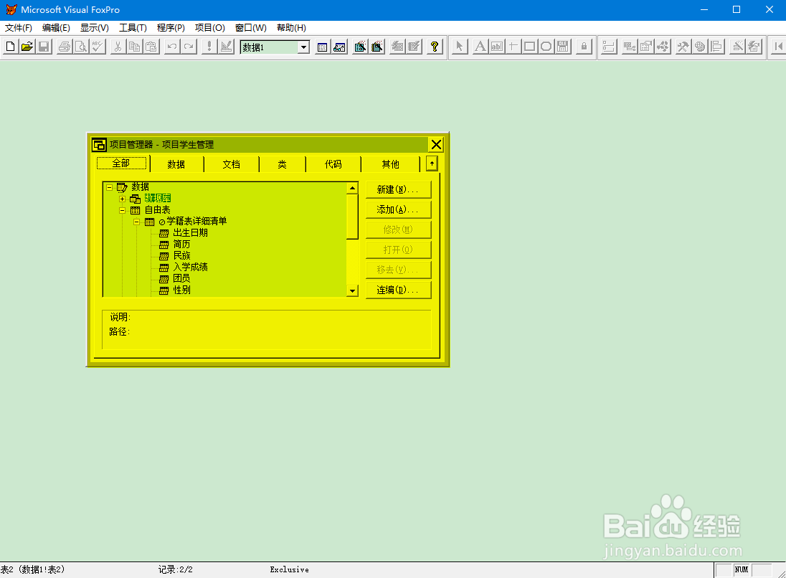
Task: Select the 入学成绩 field in the tree
Action: 191,267
